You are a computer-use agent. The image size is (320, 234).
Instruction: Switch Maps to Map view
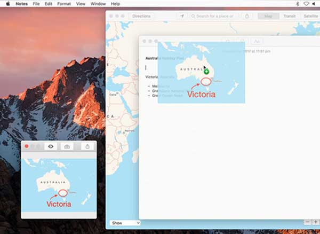pos(268,16)
